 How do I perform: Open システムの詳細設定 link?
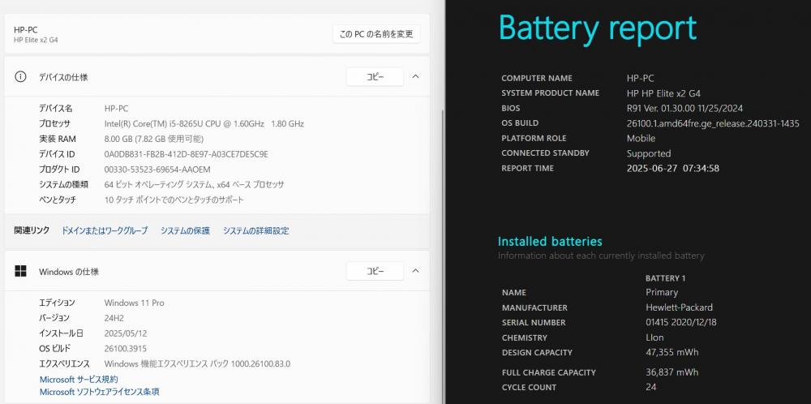(x=256, y=230)
